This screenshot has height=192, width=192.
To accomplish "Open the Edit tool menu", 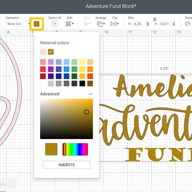I will (70, 24).
